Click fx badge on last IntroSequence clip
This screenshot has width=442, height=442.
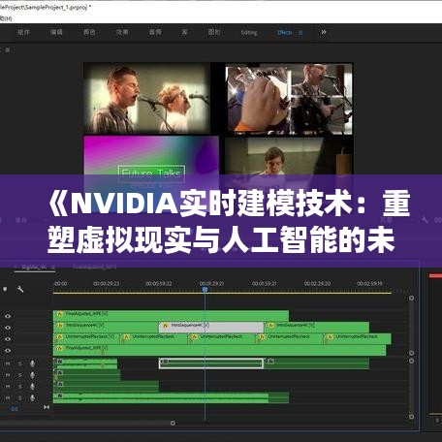[x=270, y=326]
